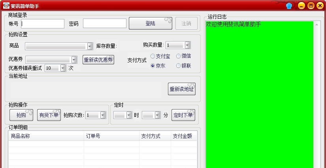Screen dimensions: 326x168
Task: Open the blue shirt skin icon
Action: click(x=289, y=6)
